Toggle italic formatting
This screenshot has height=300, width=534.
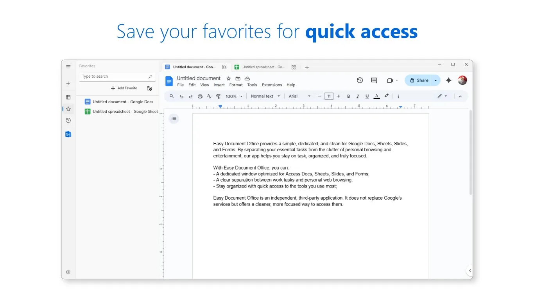(x=358, y=96)
